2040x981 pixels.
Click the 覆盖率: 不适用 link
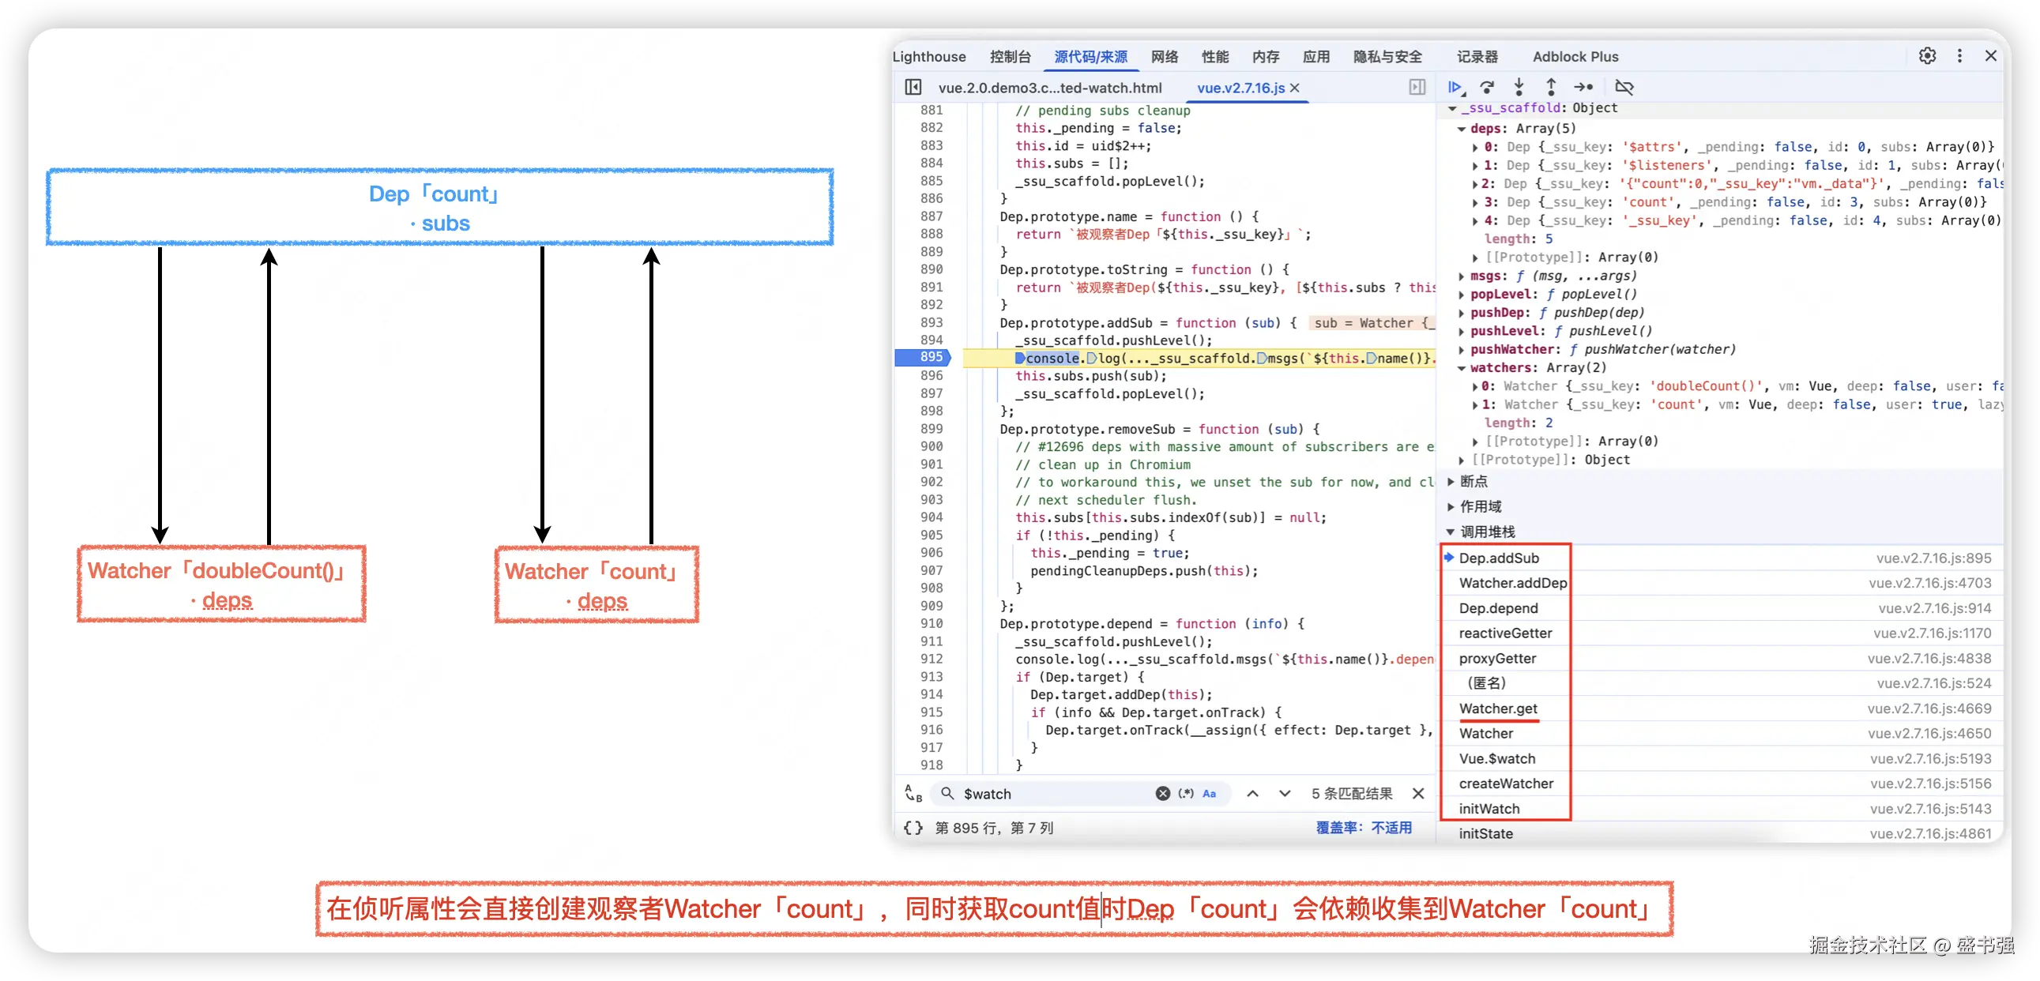click(x=1364, y=828)
